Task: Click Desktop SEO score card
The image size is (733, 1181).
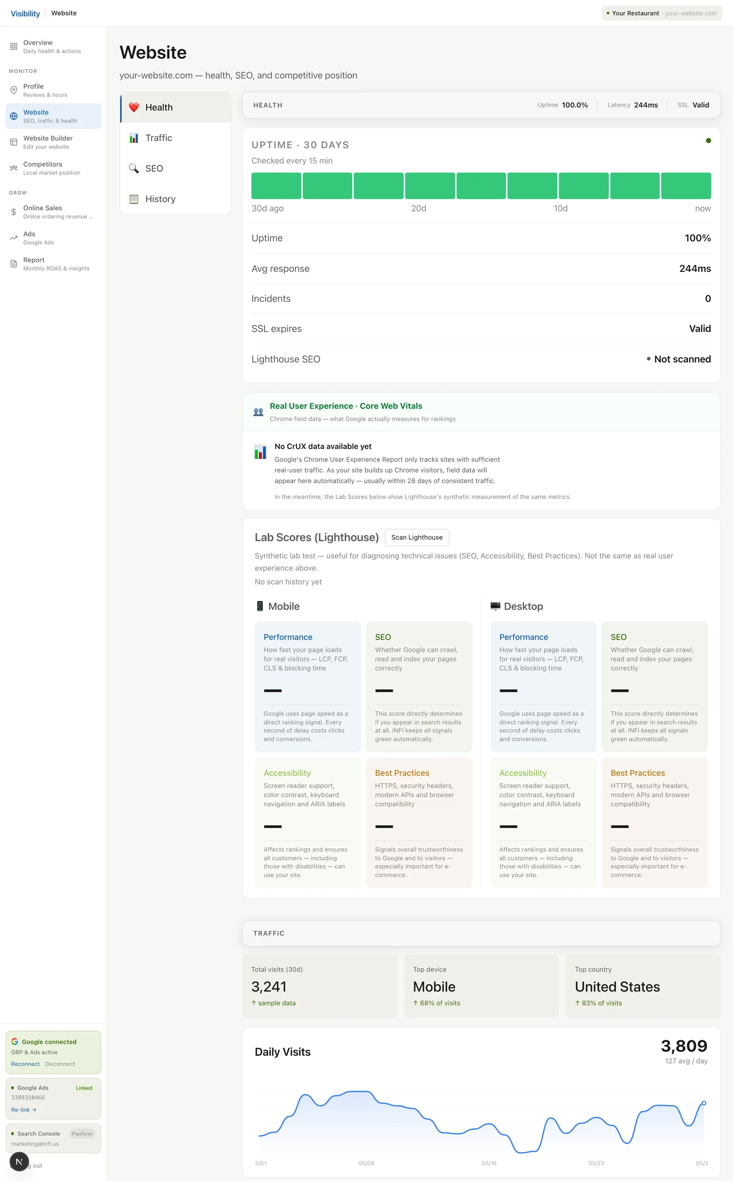Action: tap(655, 687)
